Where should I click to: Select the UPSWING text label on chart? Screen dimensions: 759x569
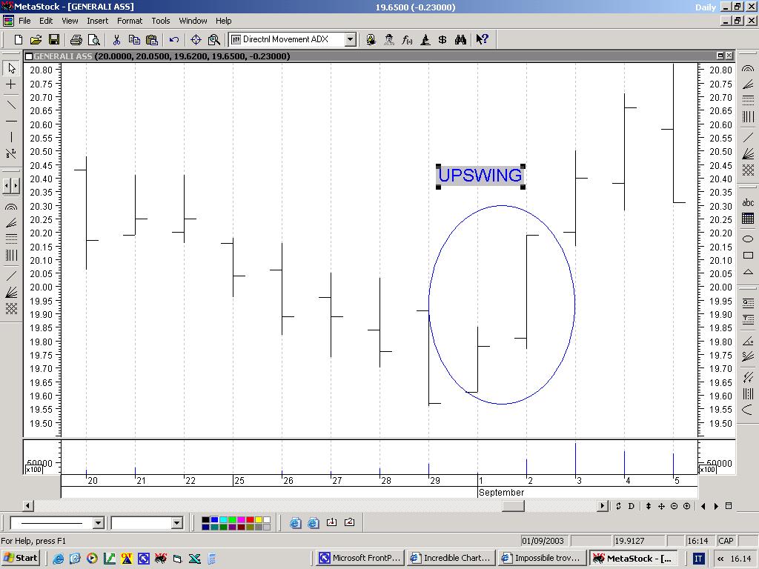point(480,176)
